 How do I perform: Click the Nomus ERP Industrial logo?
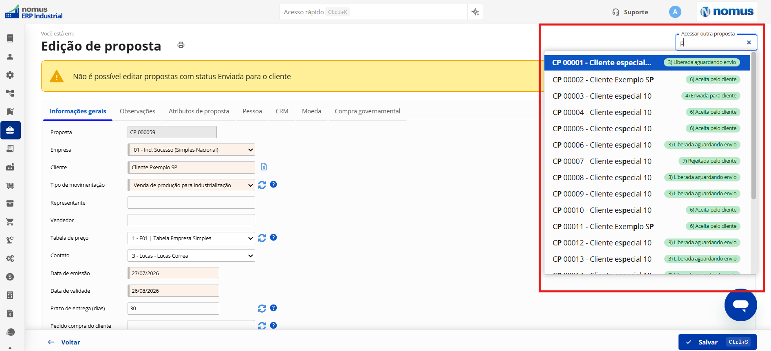34,12
